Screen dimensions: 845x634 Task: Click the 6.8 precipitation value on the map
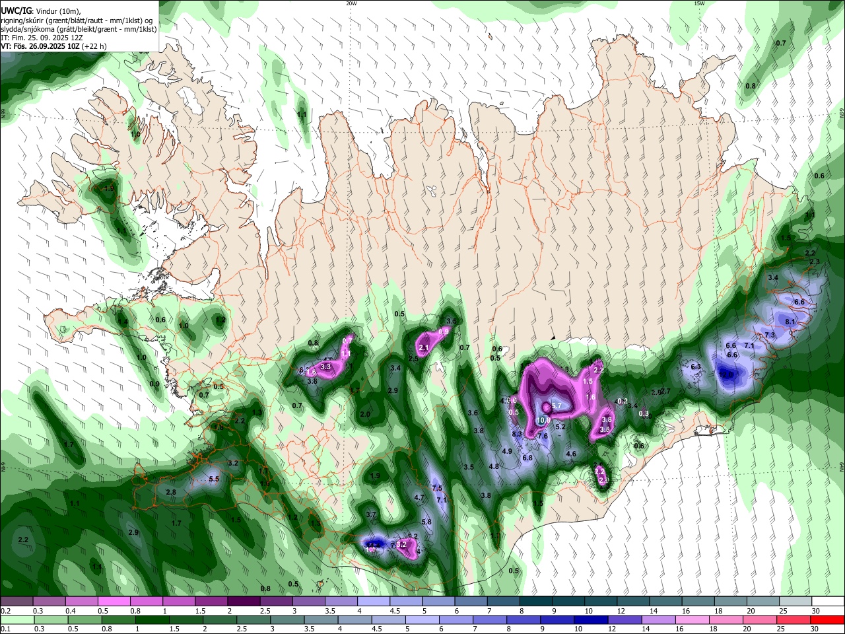[x=527, y=458]
